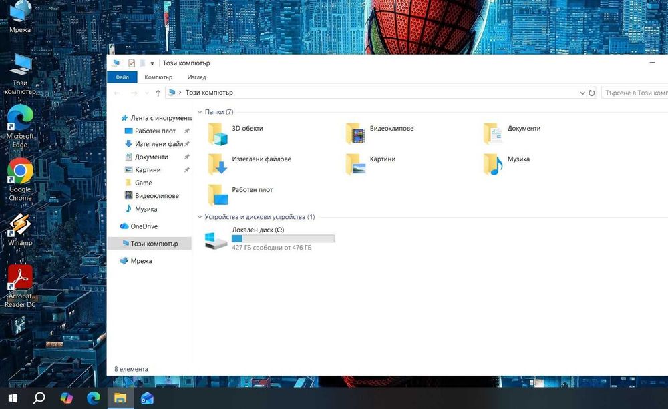The image size is (668, 409).
Task: Open the Видеоклипове folder icon
Action: click(355, 134)
